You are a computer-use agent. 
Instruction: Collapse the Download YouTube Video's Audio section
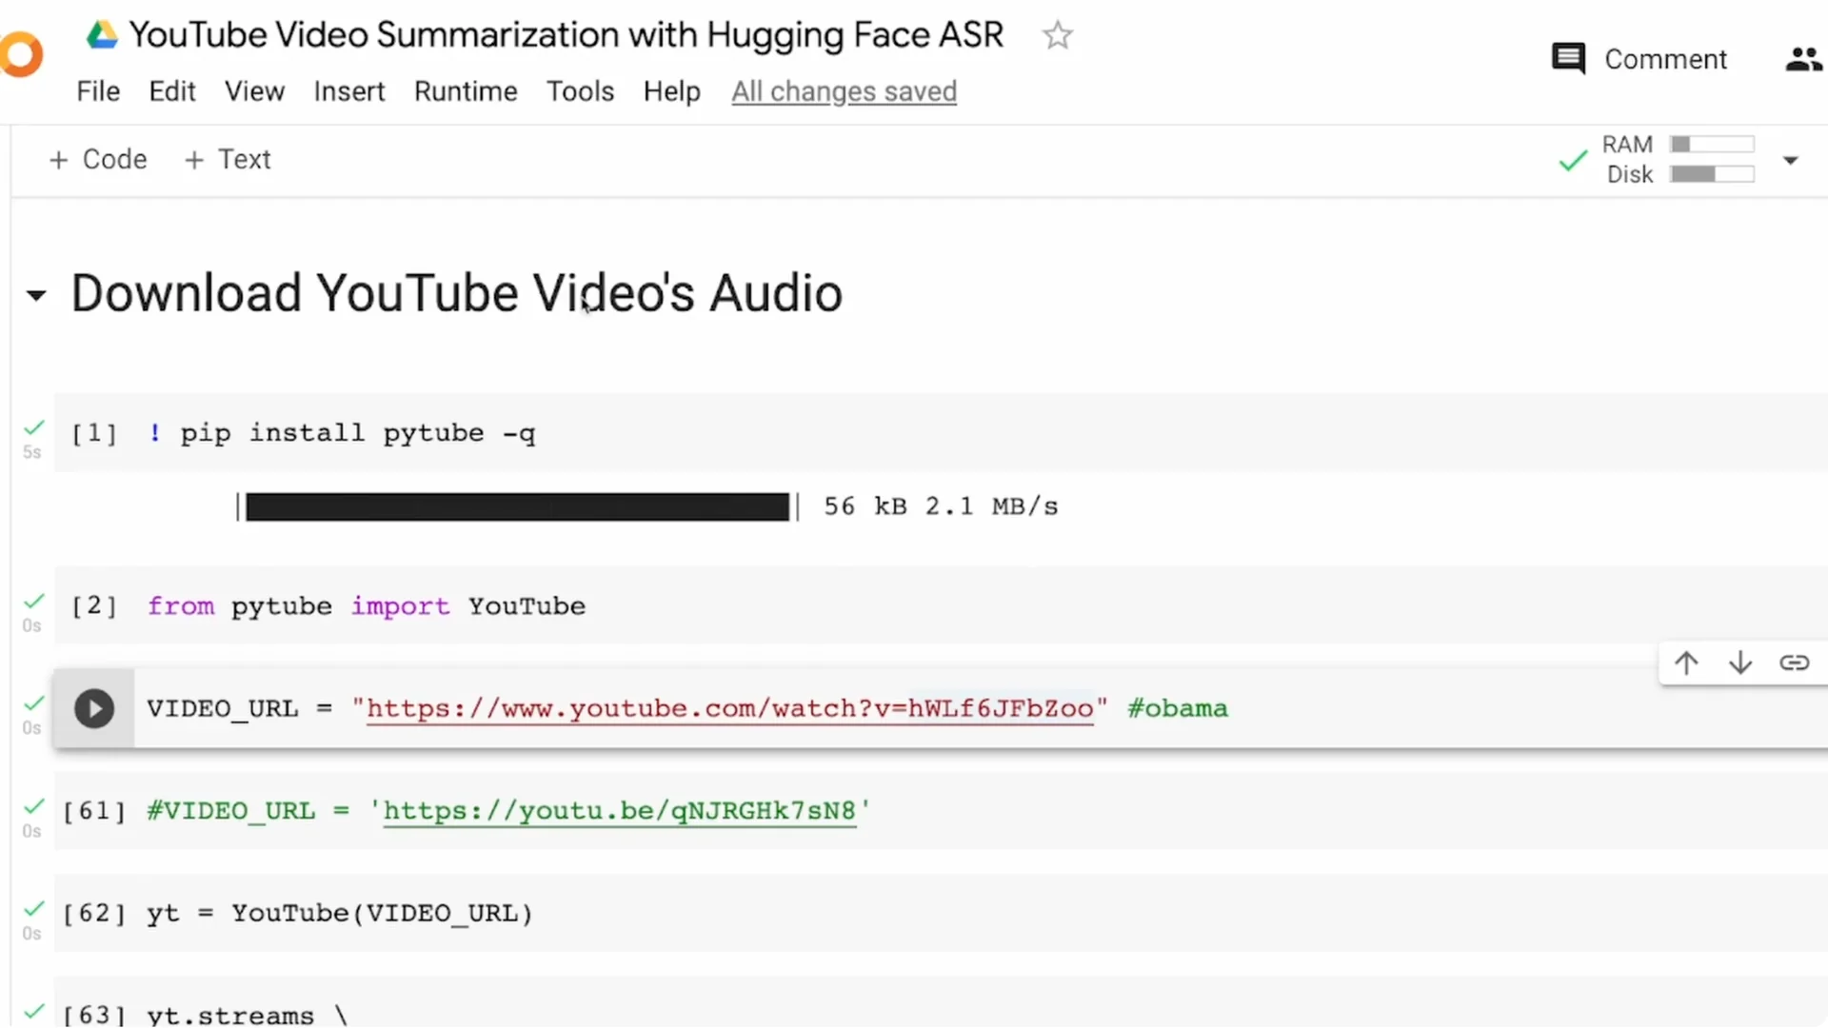(x=35, y=295)
